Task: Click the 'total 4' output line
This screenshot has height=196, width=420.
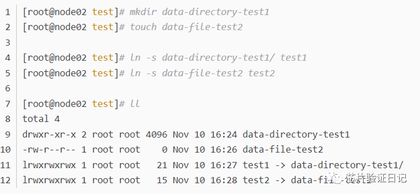Action: click(41, 119)
